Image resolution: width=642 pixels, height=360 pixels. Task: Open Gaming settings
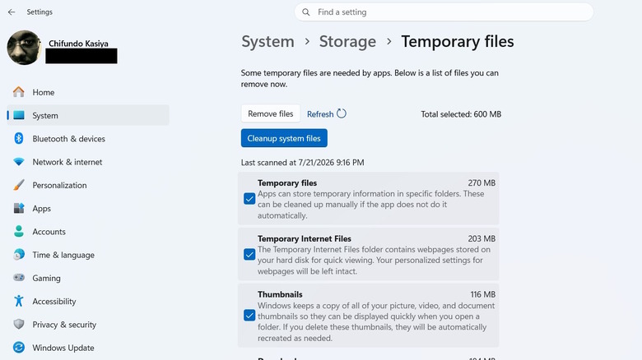[88, 278]
